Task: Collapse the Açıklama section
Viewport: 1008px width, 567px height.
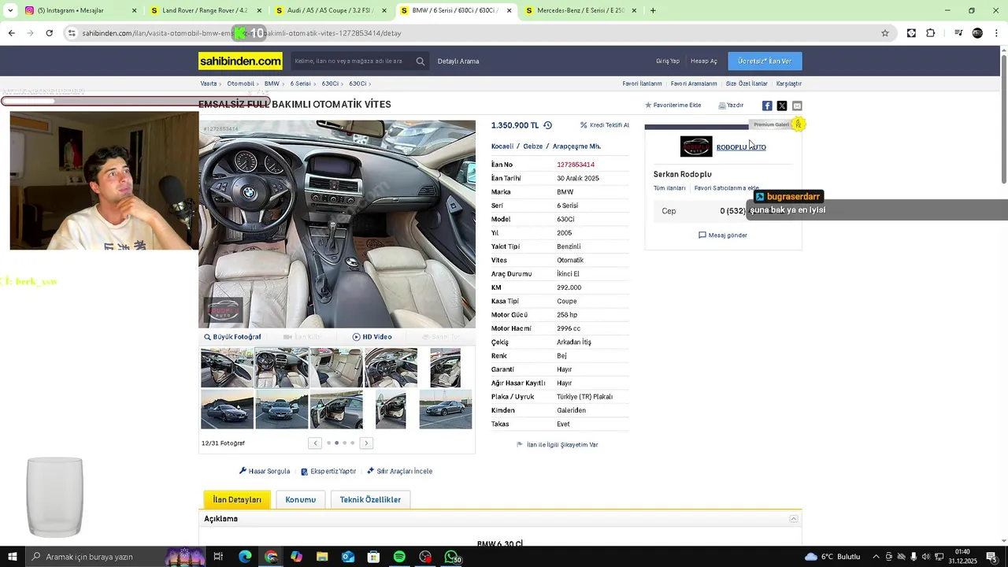Action: [794, 519]
